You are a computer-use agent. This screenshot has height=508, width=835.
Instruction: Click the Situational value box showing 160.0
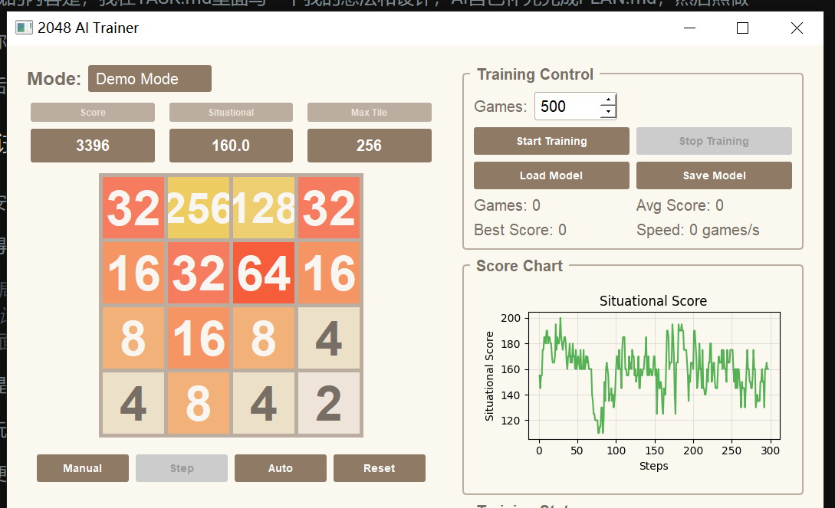coord(231,146)
